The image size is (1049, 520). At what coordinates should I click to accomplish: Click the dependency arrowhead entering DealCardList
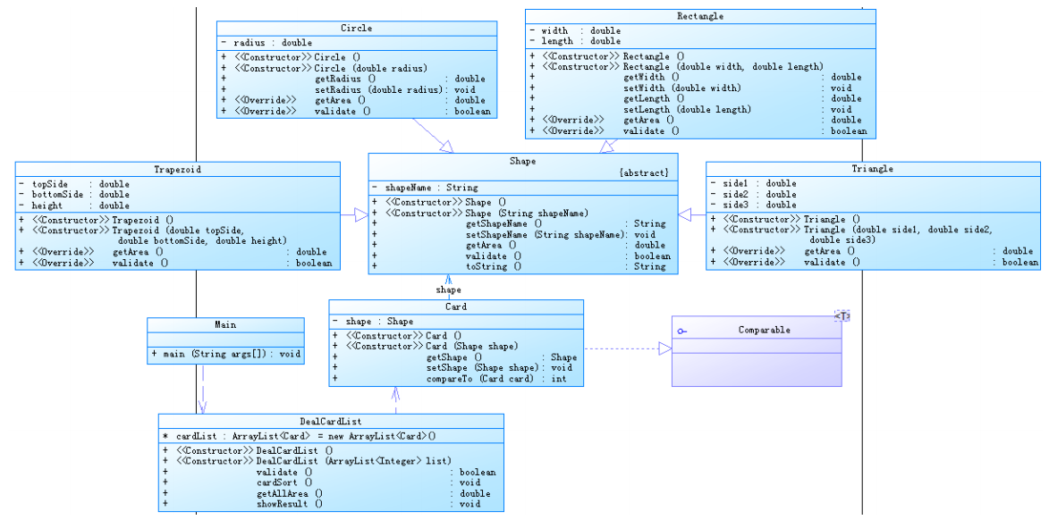(201, 407)
